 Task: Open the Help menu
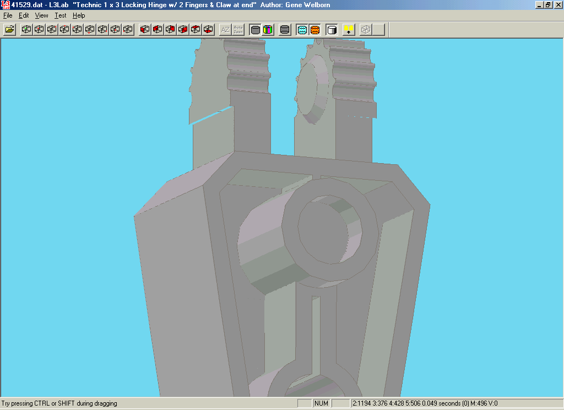79,15
